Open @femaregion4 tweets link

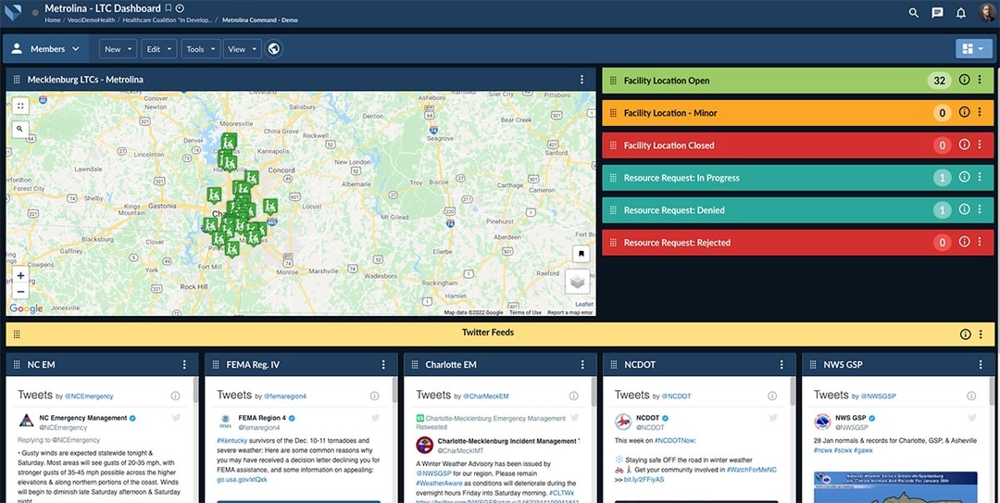pyautogui.click(x=284, y=396)
